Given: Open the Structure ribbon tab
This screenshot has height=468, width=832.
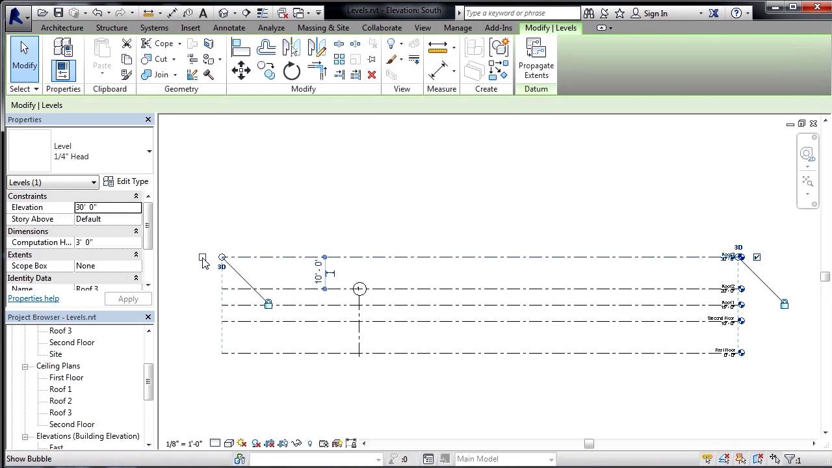Looking at the screenshot, I should [112, 28].
